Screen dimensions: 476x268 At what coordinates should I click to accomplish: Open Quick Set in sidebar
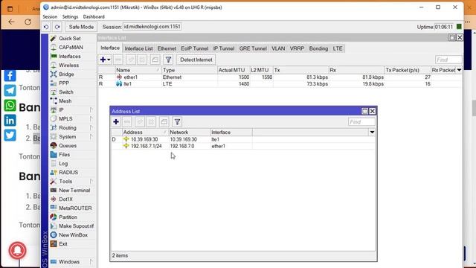click(69, 38)
